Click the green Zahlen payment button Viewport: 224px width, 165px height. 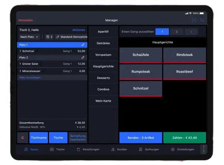185,138
